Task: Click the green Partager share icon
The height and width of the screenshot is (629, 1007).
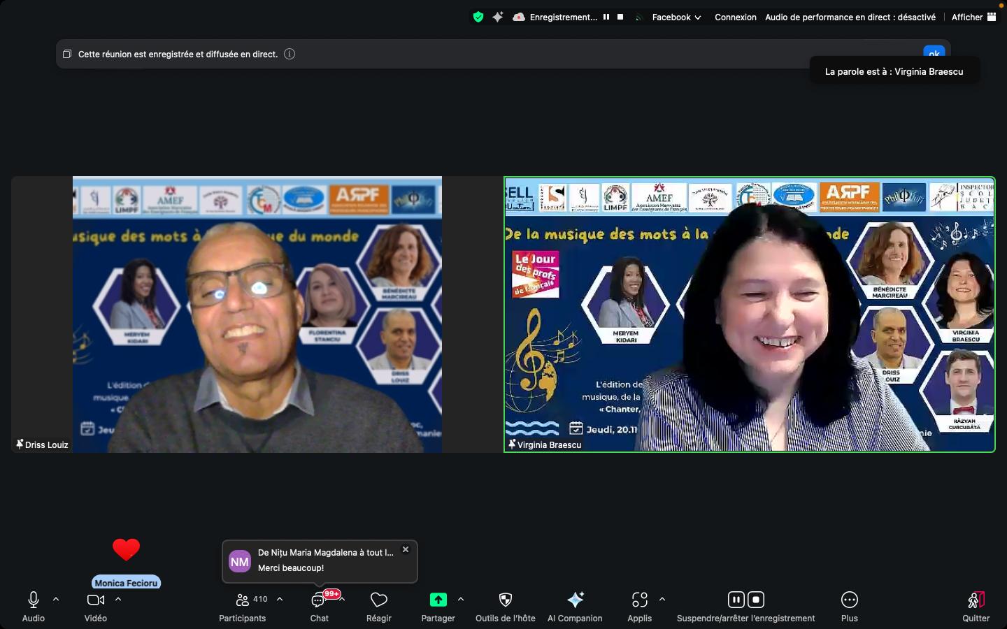Action: pyautogui.click(x=438, y=600)
